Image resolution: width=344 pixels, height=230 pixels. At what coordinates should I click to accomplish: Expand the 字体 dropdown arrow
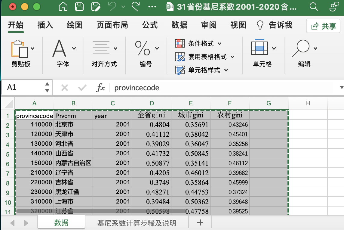click(74, 48)
